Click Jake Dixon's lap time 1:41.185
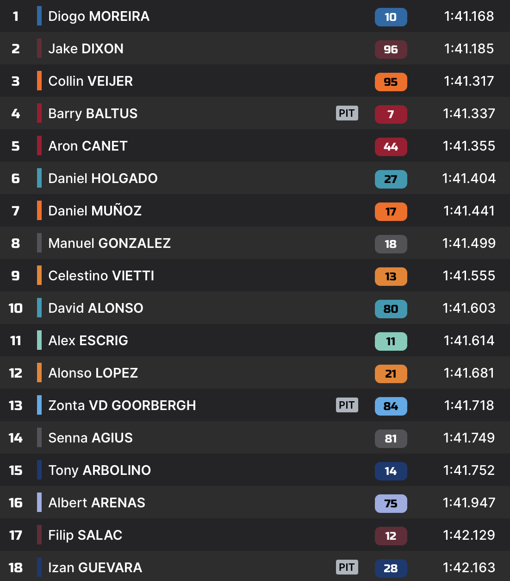This screenshot has width=510, height=581. coord(468,49)
